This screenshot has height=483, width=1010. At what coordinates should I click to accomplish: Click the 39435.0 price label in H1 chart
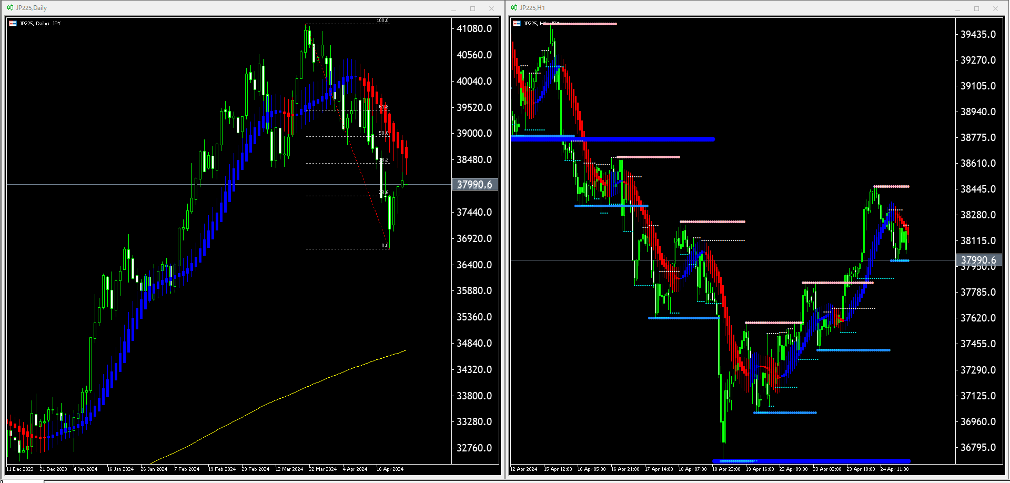click(x=978, y=35)
